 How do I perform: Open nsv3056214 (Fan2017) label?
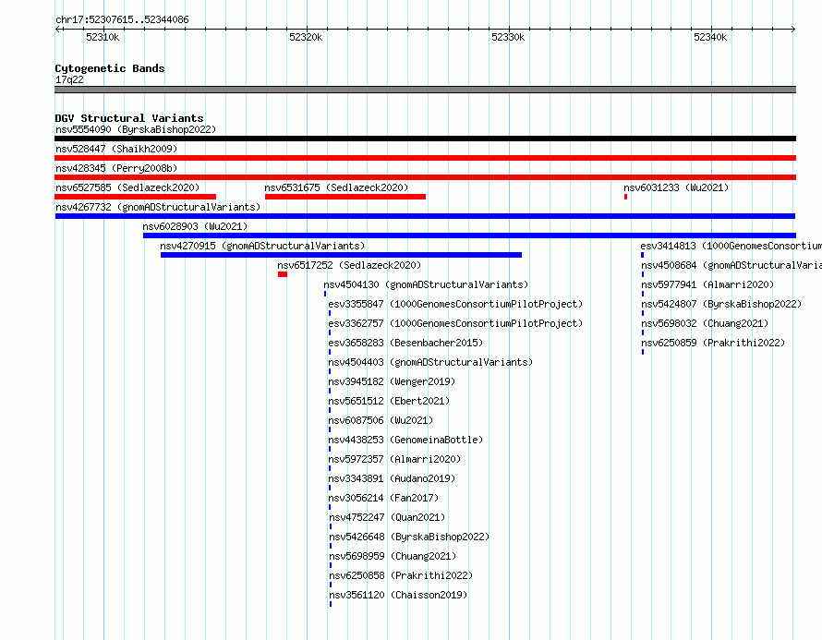[383, 498]
